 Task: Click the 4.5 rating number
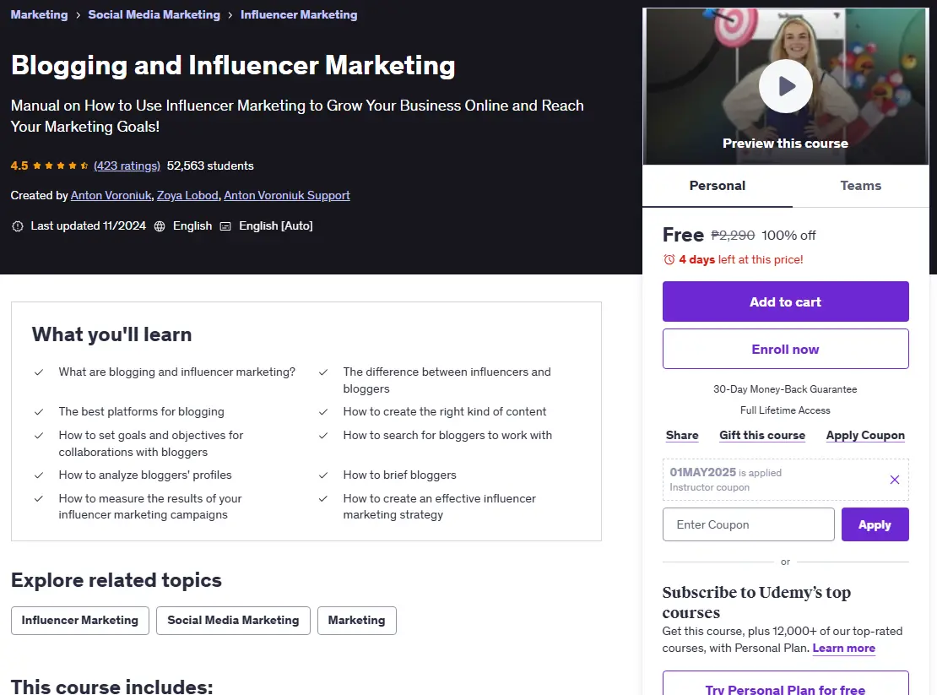[x=19, y=166]
